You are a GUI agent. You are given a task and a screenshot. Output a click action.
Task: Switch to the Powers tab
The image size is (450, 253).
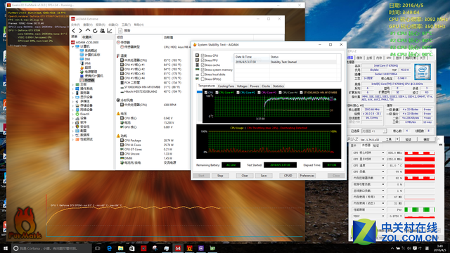[x=255, y=86]
